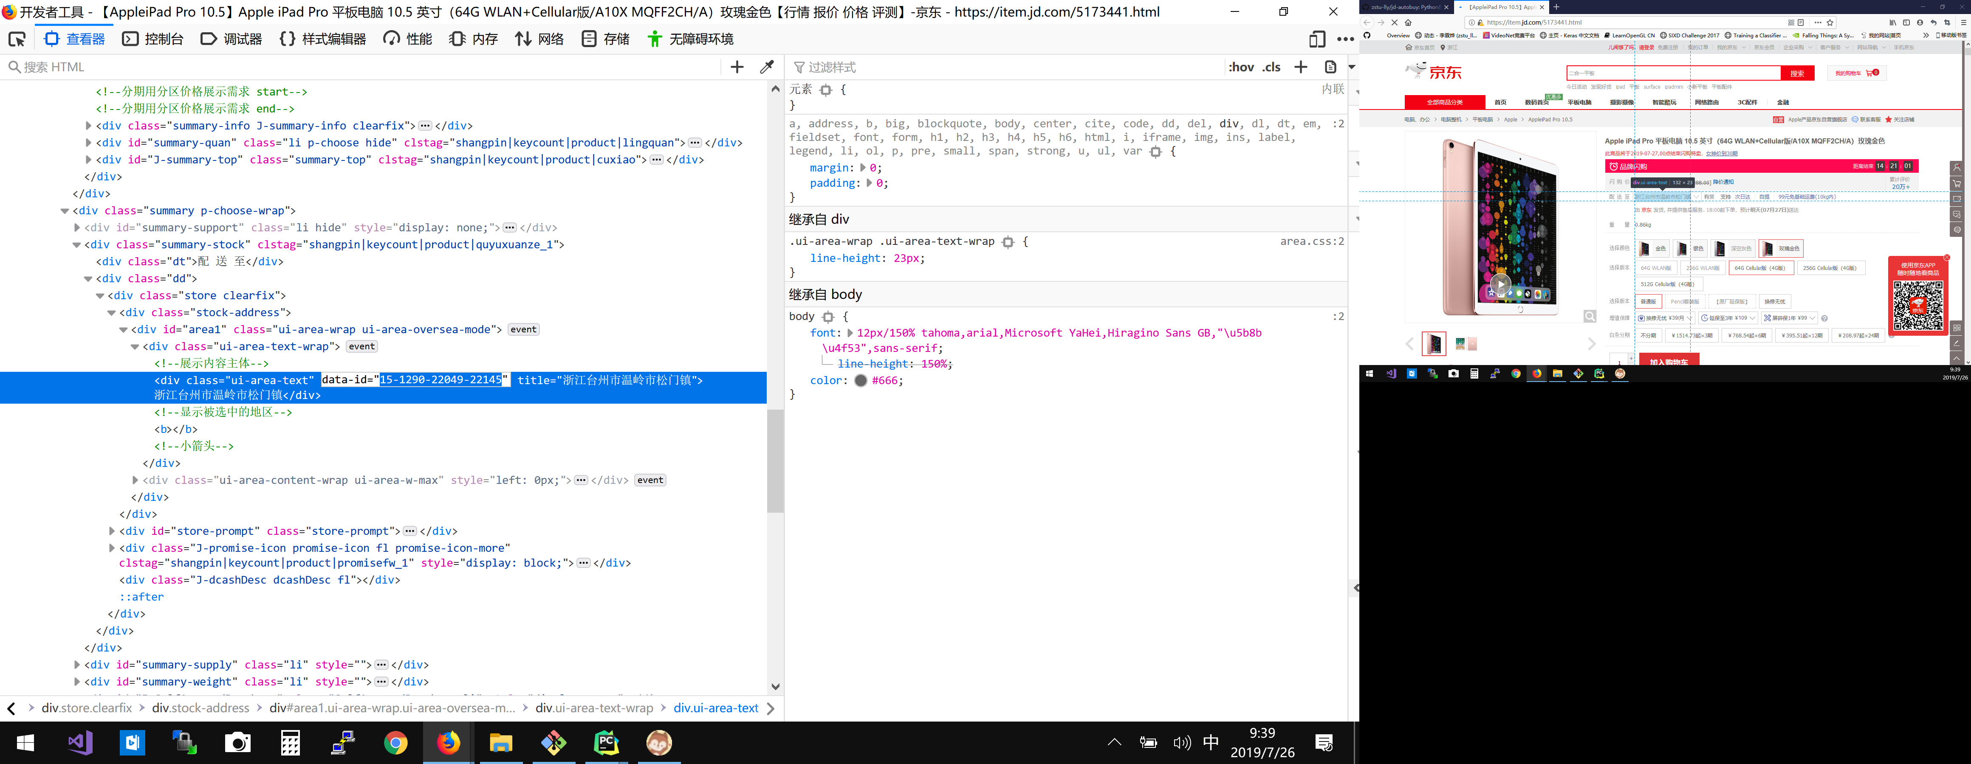
Task: Open PyCharm from the large taskbar
Action: tap(606, 743)
